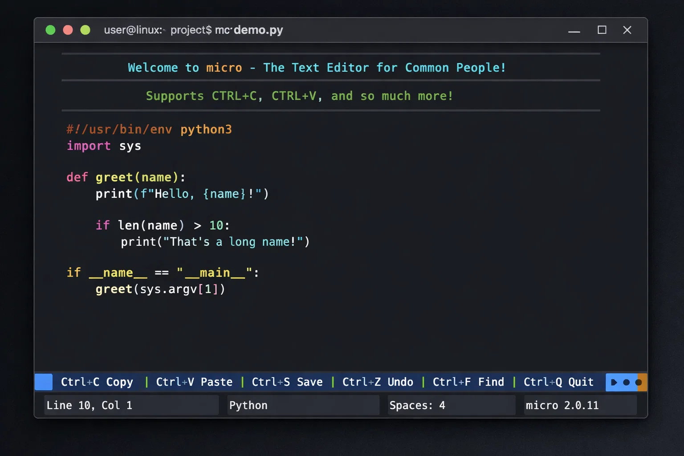Click the red circle in the title bar
Image resolution: width=684 pixels, height=456 pixels.
[x=68, y=30]
